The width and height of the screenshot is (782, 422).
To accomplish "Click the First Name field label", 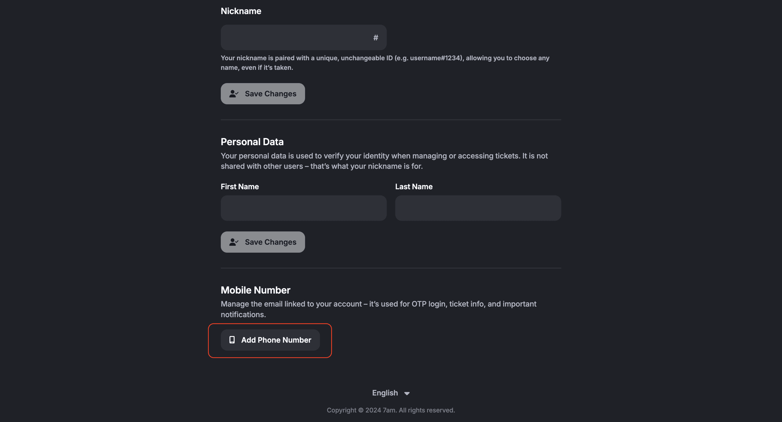I will (240, 187).
